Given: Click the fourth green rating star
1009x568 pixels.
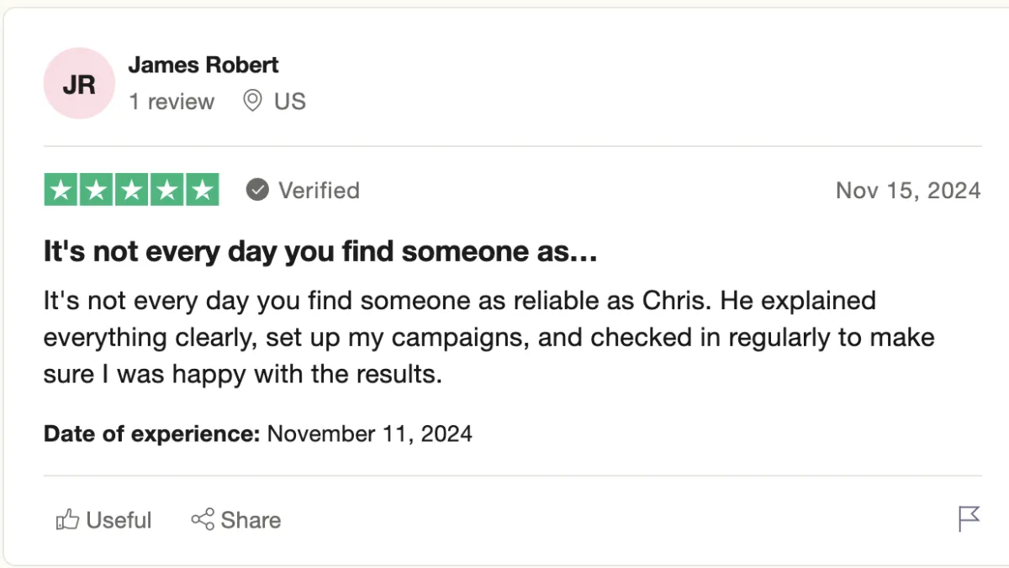Looking at the screenshot, I should pyautogui.click(x=166, y=190).
